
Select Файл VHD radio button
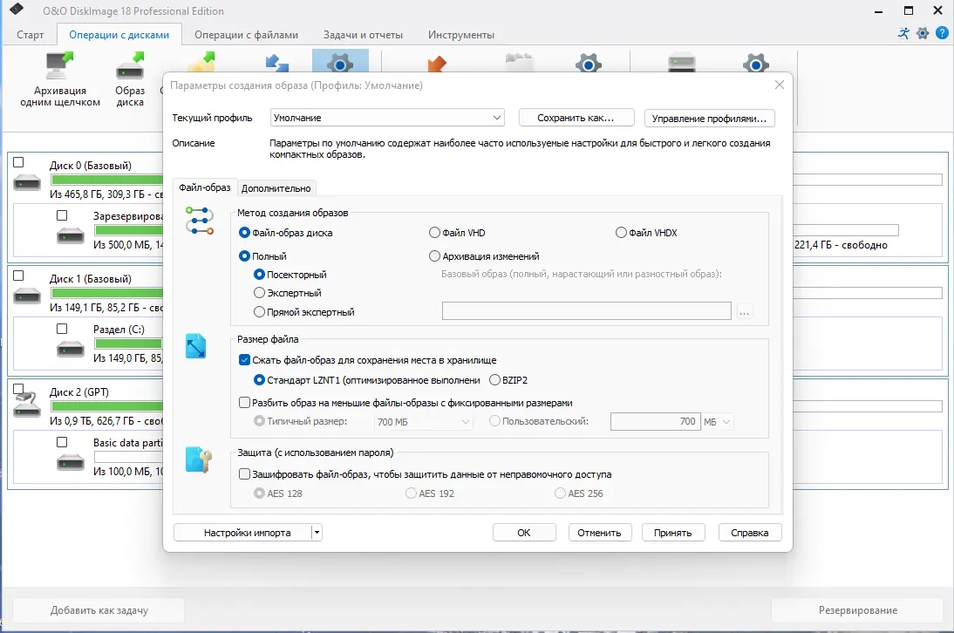(x=434, y=232)
